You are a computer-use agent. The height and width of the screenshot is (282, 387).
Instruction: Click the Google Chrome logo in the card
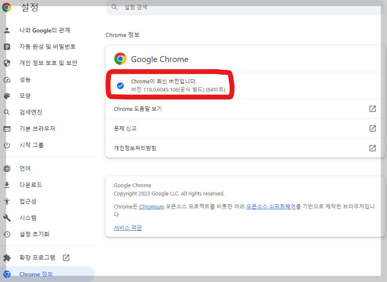[x=120, y=59]
